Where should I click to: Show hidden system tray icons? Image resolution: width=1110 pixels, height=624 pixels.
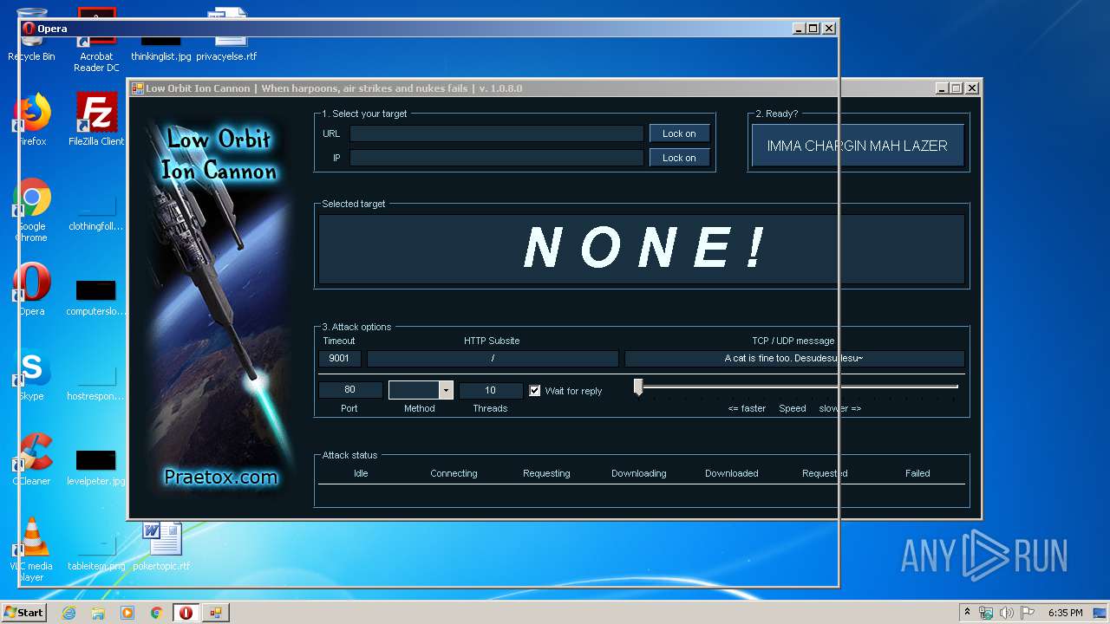click(967, 612)
